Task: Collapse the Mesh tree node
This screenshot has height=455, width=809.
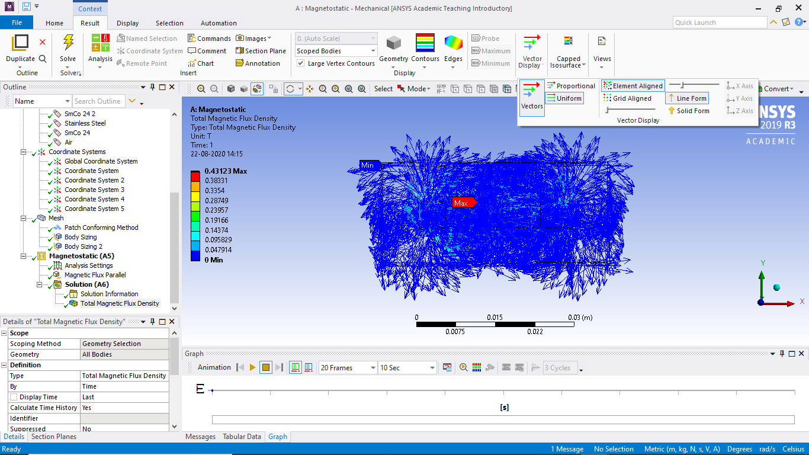Action: [x=24, y=218]
